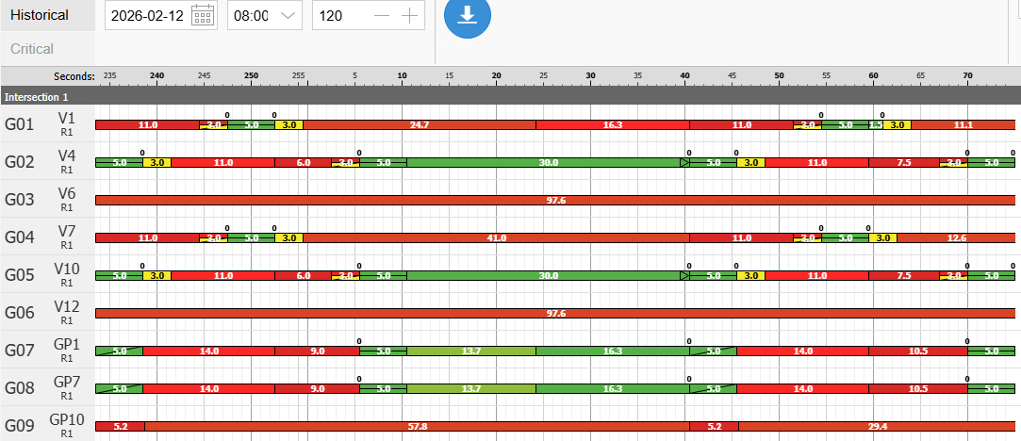Collapse the Intersection 1 header bar
This screenshot has width=1021, height=441.
(x=509, y=96)
